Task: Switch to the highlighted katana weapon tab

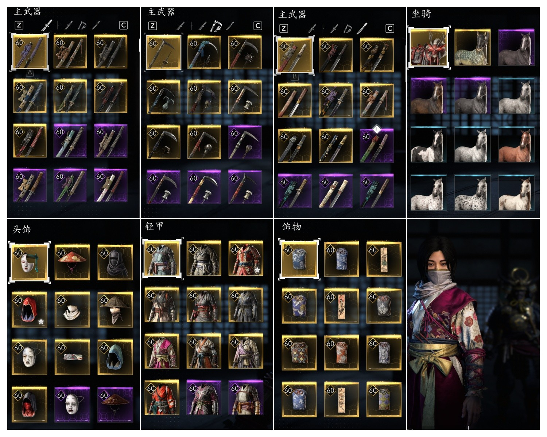Action: pos(47,25)
